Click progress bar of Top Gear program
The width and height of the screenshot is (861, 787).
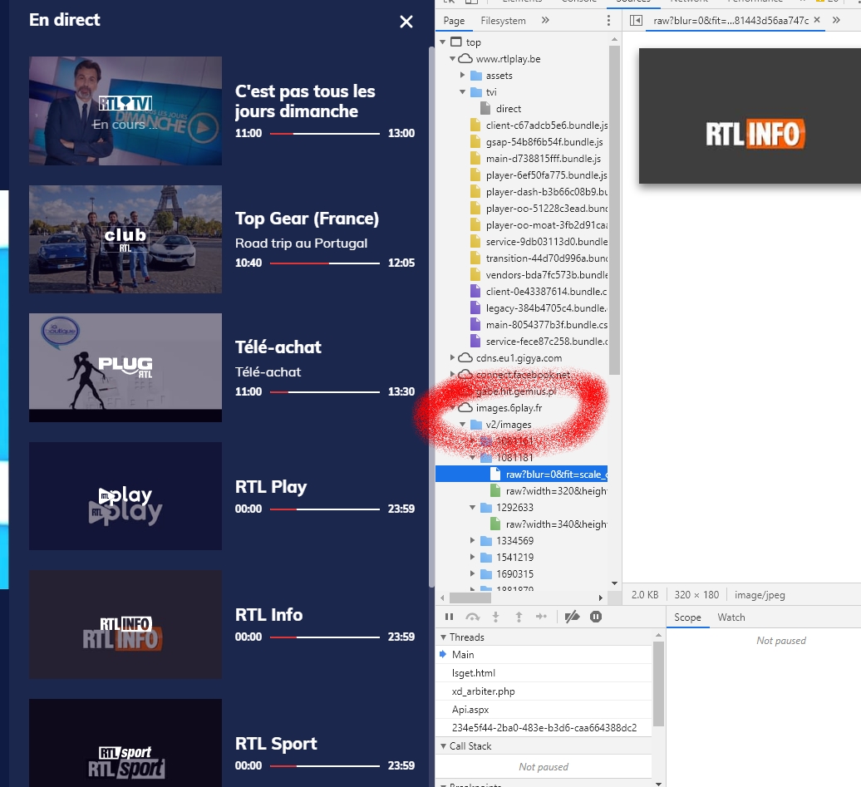pyautogui.click(x=324, y=263)
